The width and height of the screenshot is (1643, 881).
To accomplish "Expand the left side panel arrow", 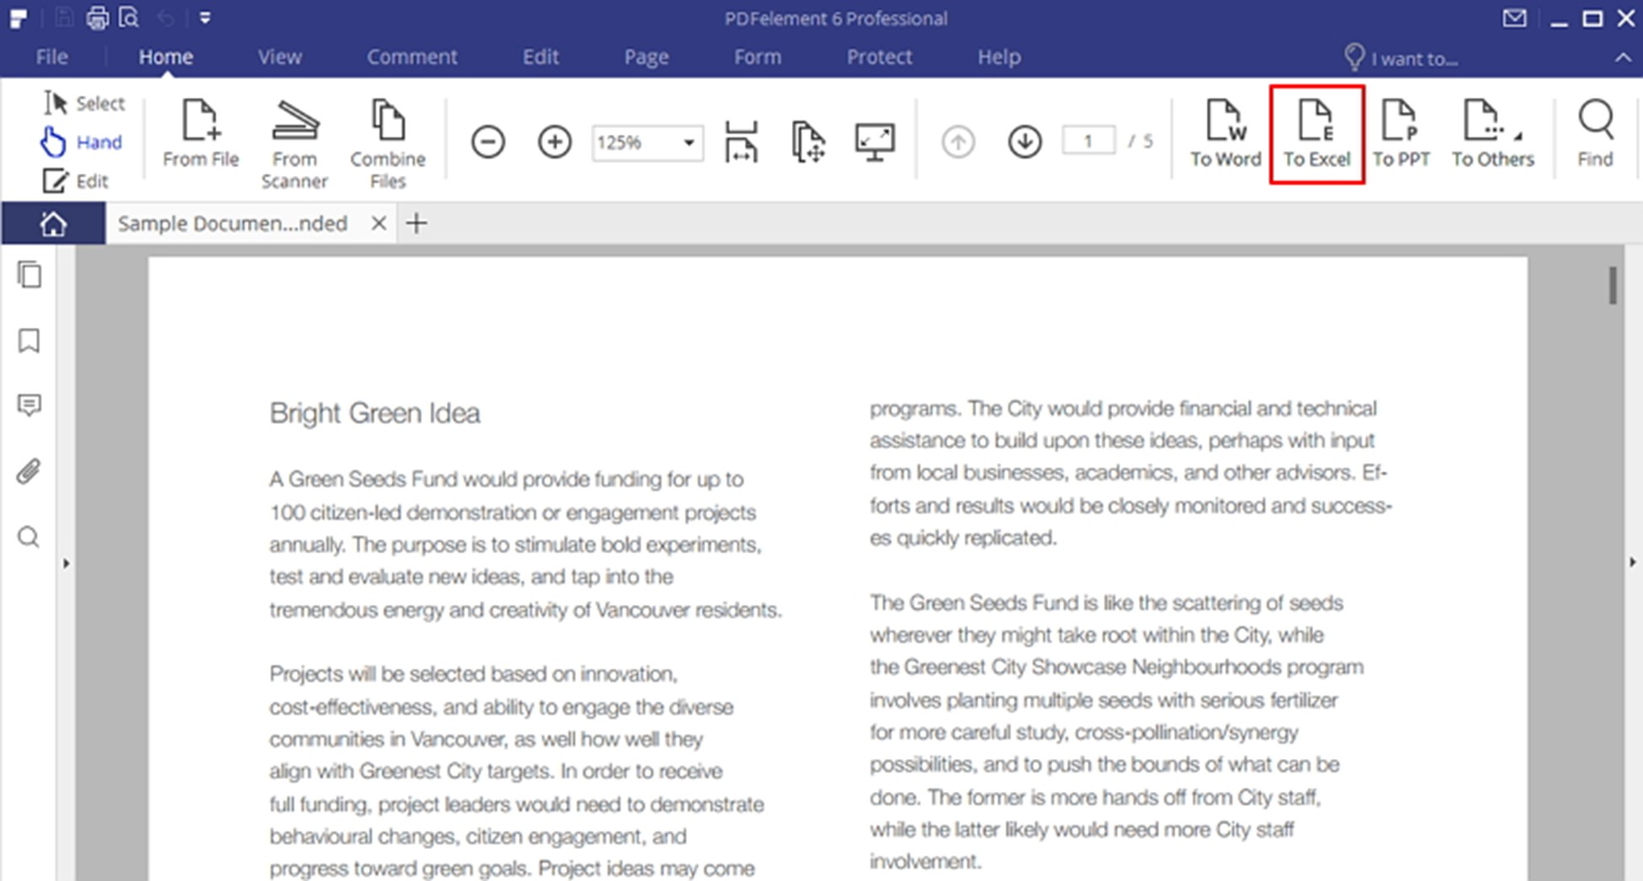I will pos(66,563).
